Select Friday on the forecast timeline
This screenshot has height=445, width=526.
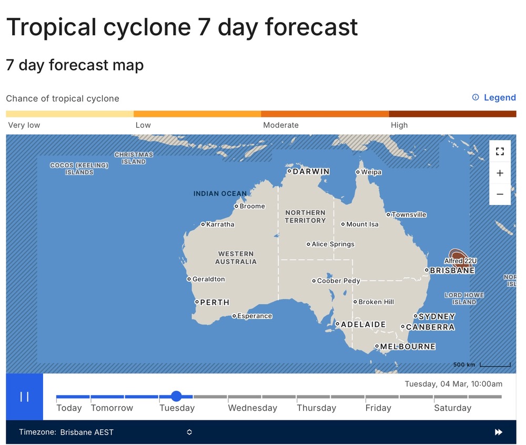pos(378,408)
